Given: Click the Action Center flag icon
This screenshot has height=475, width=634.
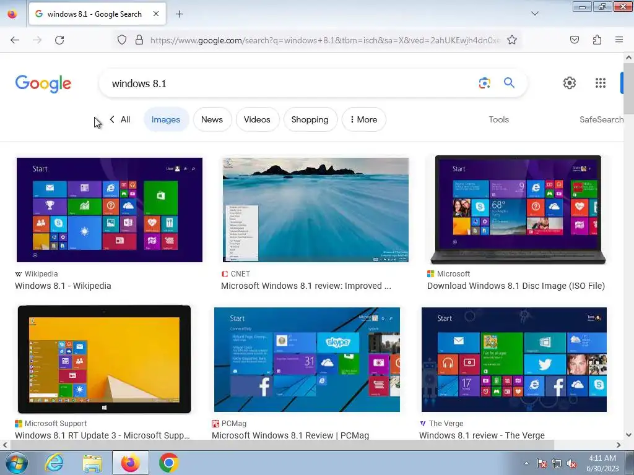Looking at the screenshot, I should point(541,463).
